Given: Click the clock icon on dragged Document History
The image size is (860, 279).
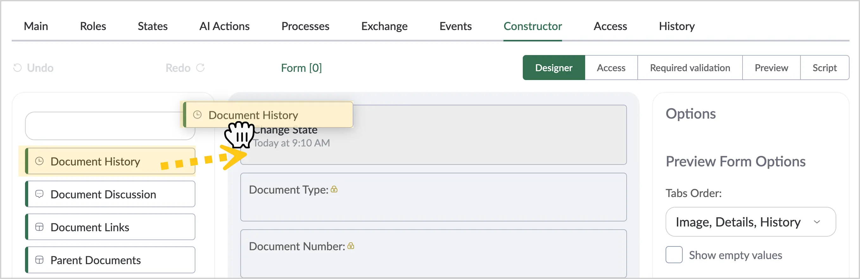Looking at the screenshot, I should pyautogui.click(x=197, y=115).
